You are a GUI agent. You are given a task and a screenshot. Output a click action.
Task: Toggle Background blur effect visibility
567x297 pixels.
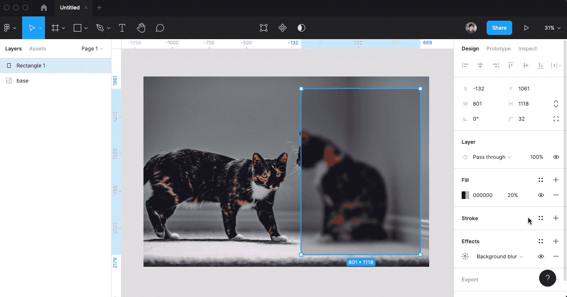tap(541, 256)
